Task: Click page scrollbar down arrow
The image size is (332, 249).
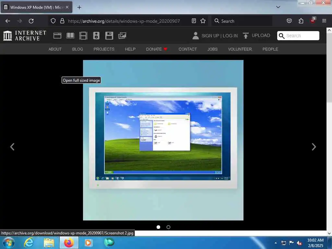Action: [329, 233]
